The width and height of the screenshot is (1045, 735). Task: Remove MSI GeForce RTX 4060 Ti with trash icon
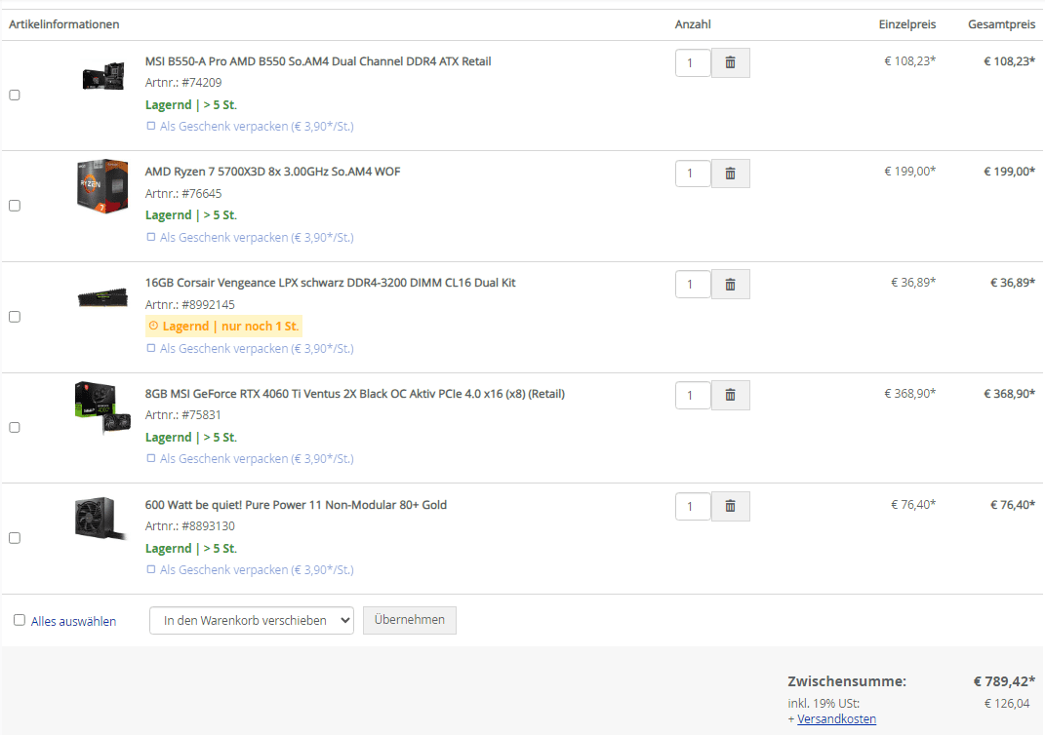coord(731,396)
